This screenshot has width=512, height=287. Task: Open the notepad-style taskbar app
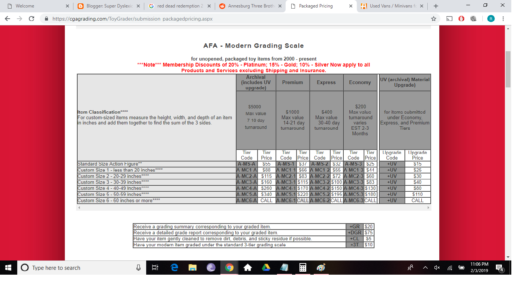pyautogui.click(x=284, y=268)
